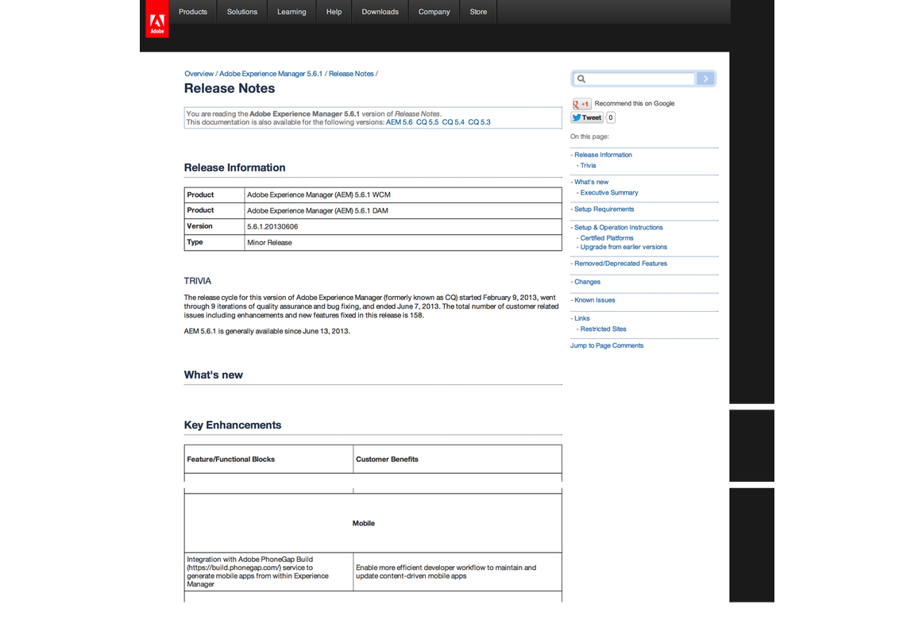Click the tweet count bubble

point(611,117)
